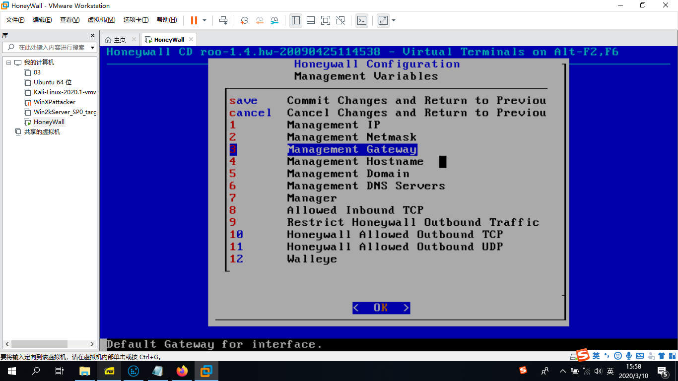Close the 主页 tab
The width and height of the screenshot is (678, 381).
[x=134, y=39]
